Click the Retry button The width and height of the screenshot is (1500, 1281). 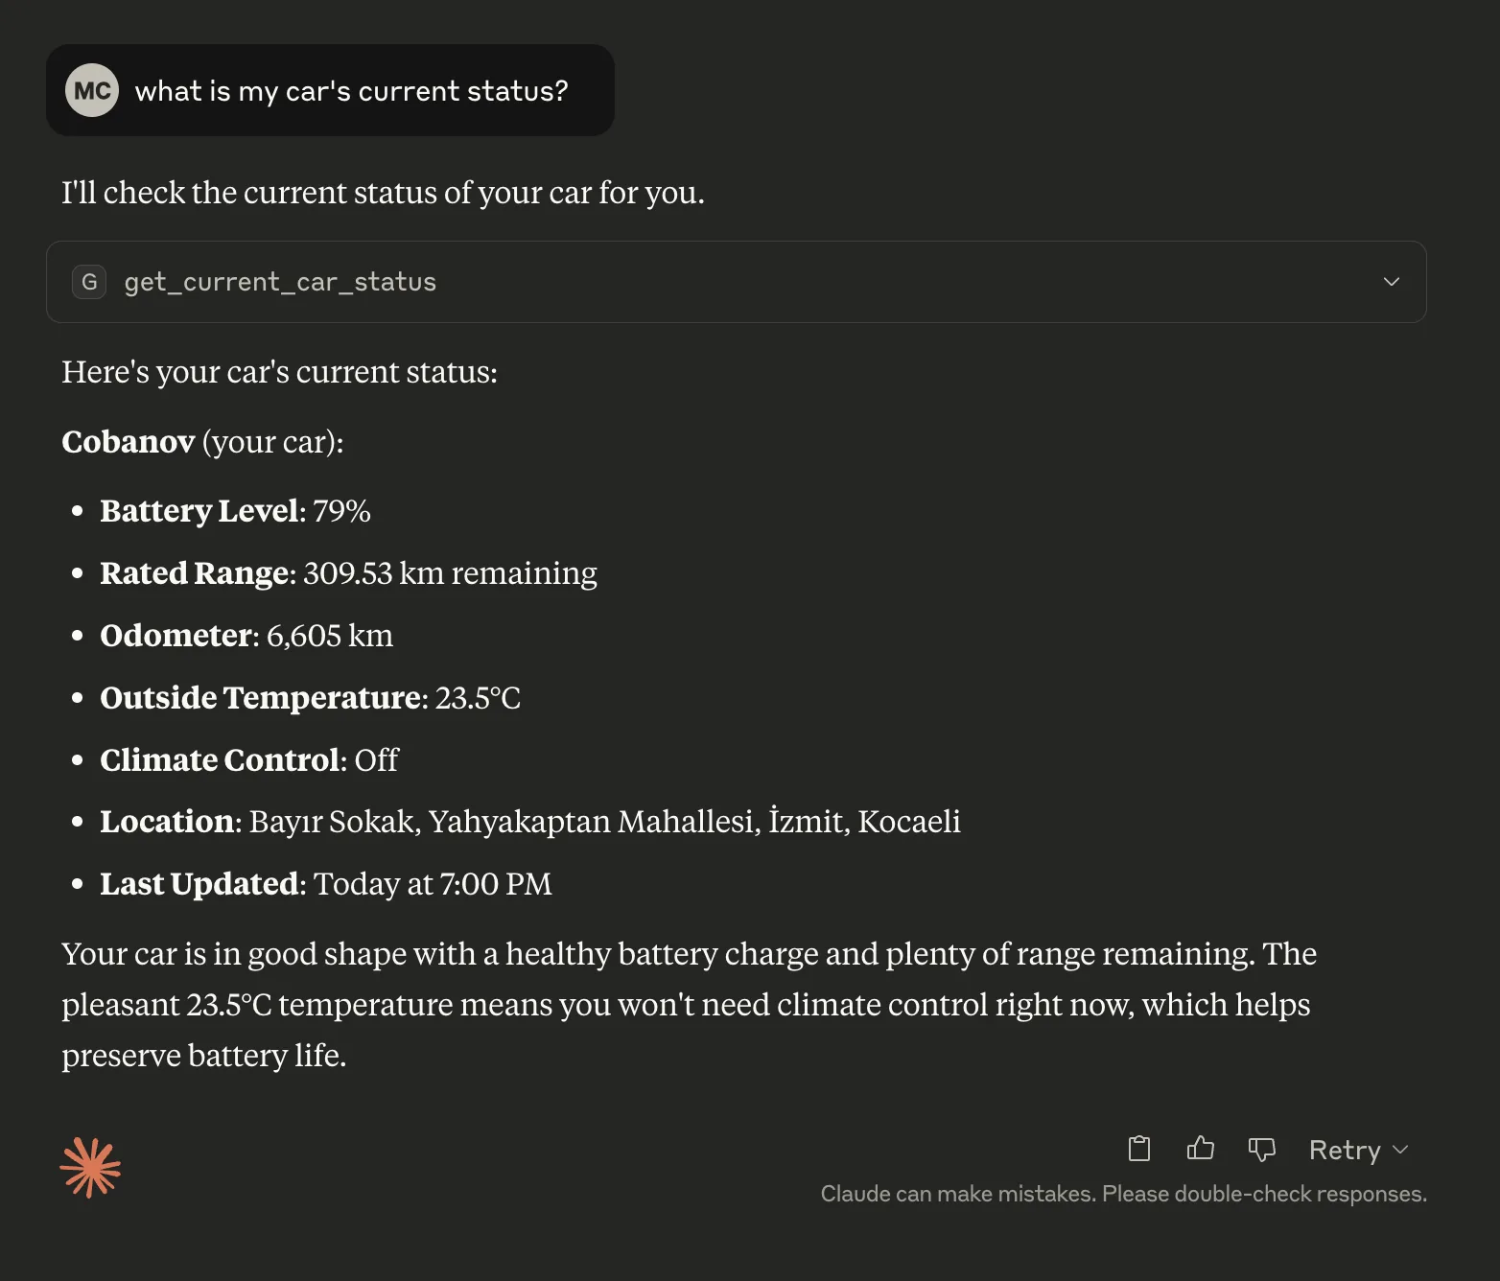1345,1150
